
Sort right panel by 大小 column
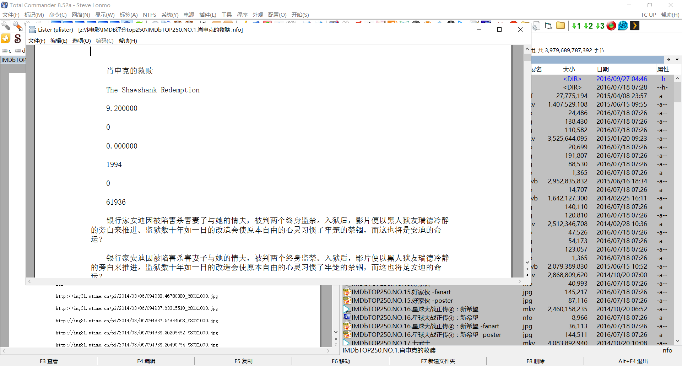click(578, 69)
